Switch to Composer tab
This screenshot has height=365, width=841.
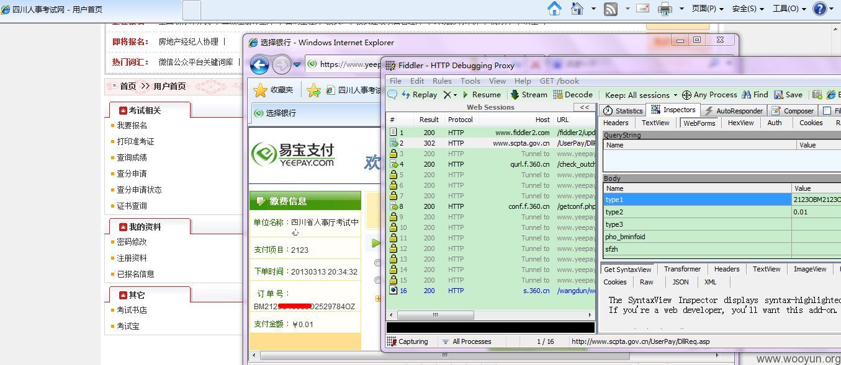click(x=793, y=110)
